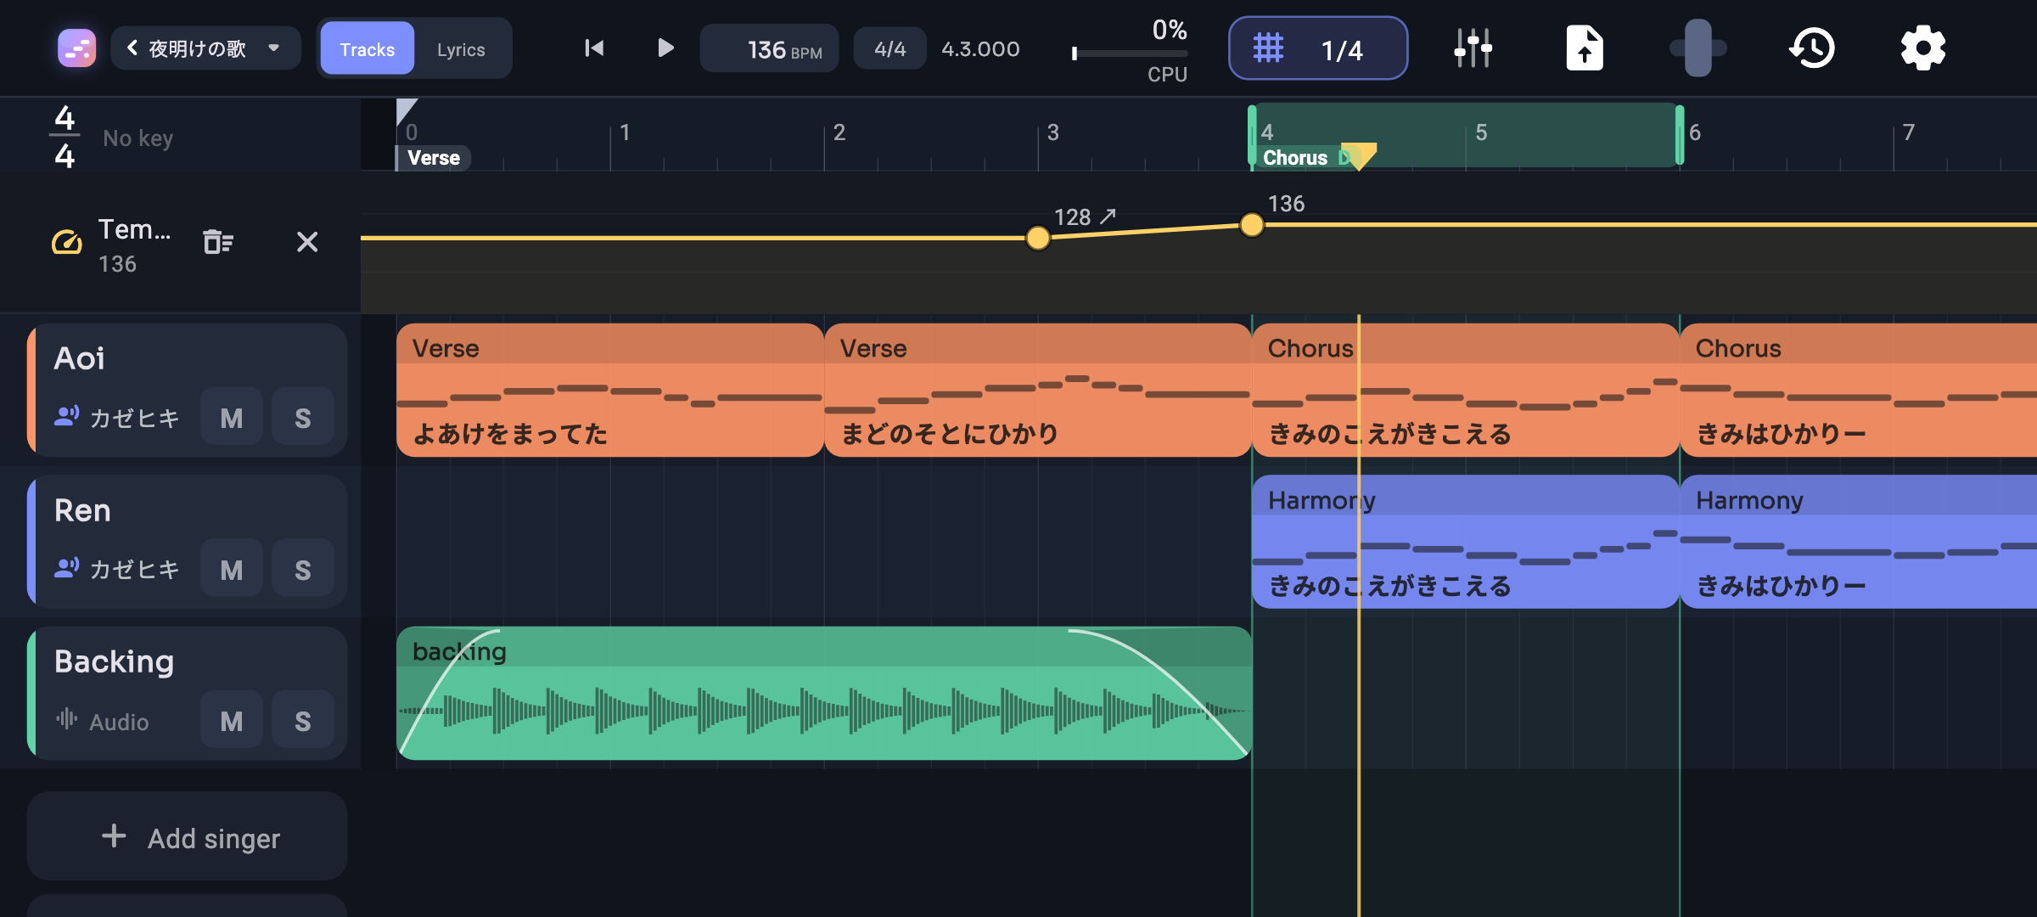Mute the Aoi track
This screenshot has width=2037, height=917.
coord(231,417)
